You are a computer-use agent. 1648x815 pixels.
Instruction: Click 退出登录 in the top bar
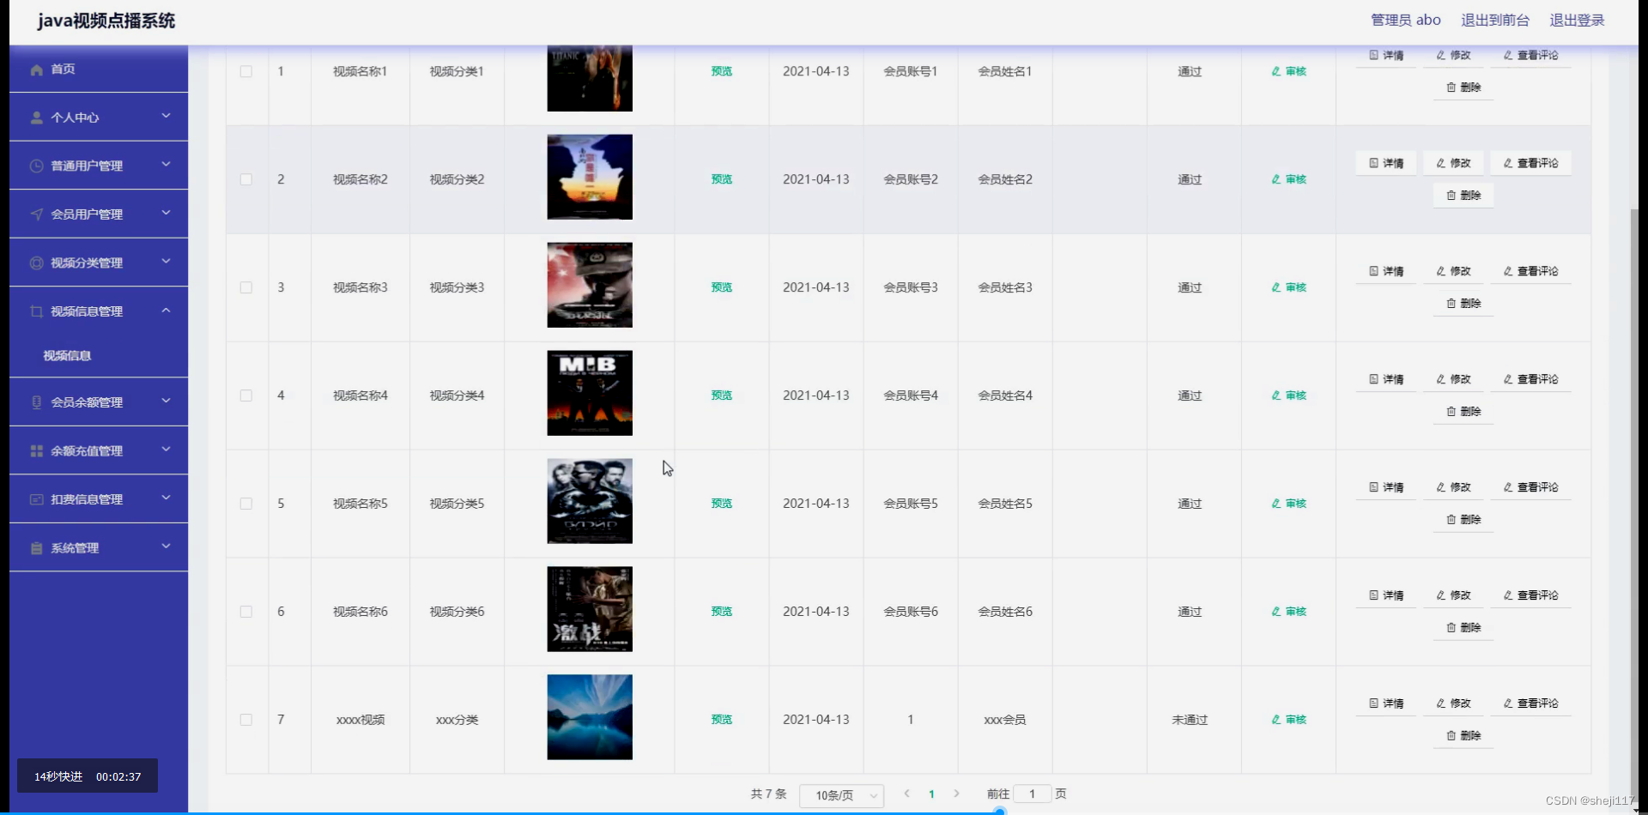[1578, 20]
